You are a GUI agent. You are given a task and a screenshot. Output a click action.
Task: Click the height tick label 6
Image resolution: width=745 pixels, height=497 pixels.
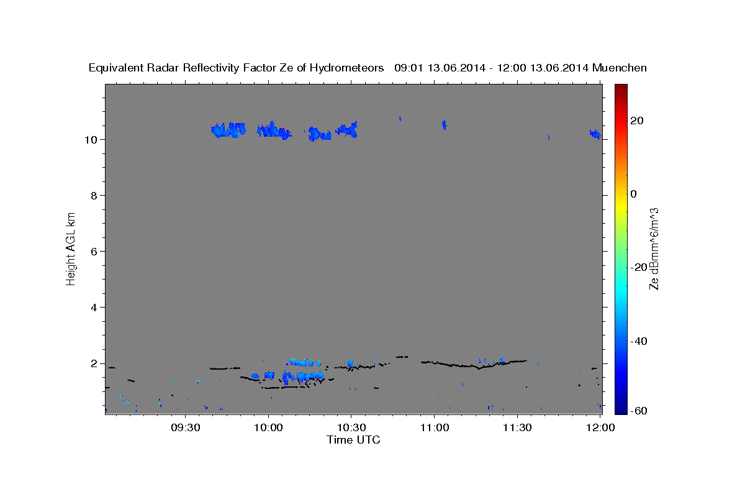pyautogui.click(x=94, y=251)
